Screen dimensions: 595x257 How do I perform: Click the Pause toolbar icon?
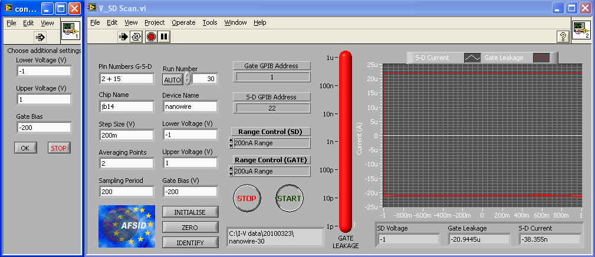pyautogui.click(x=165, y=36)
